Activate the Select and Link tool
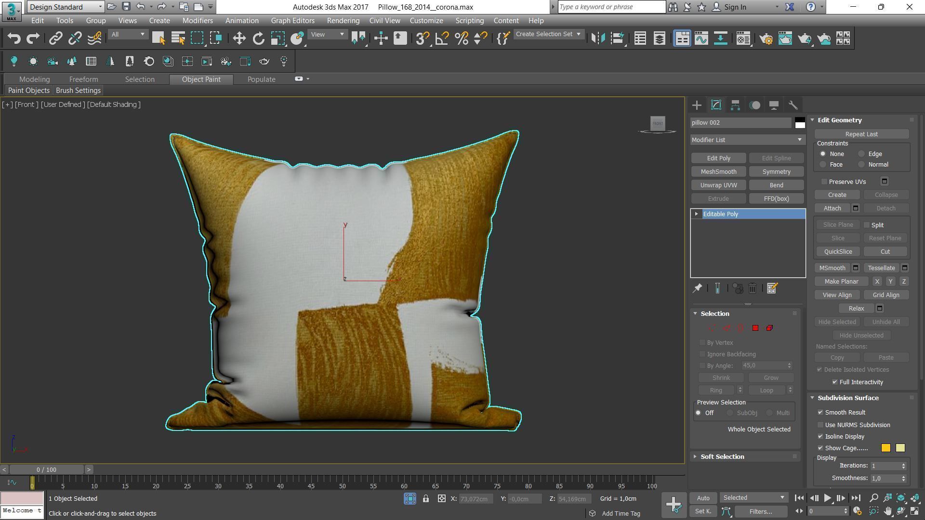Image resolution: width=925 pixels, height=520 pixels. point(55,39)
